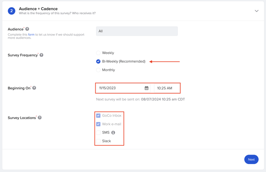Open the calendar date picker icon
This screenshot has width=266, height=172.
146,88
